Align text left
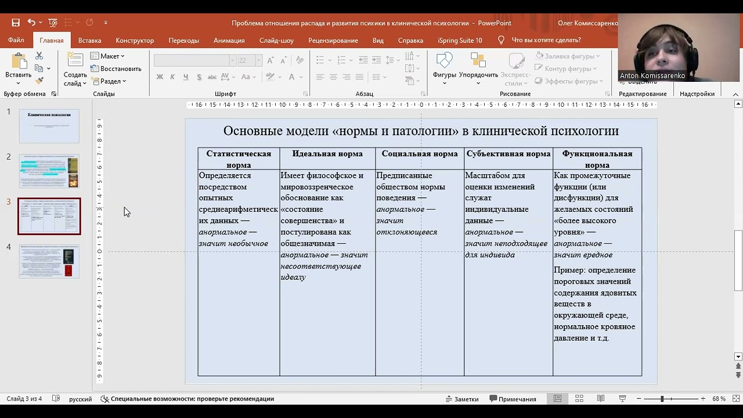743x418 pixels. click(x=320, y=77)
